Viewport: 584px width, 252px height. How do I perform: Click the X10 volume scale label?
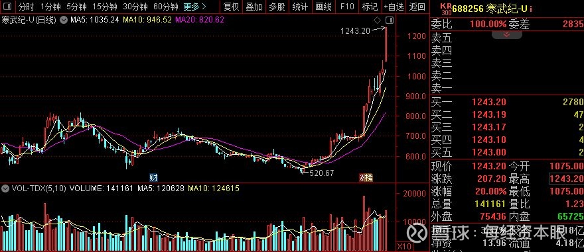(x=403, y=247)
